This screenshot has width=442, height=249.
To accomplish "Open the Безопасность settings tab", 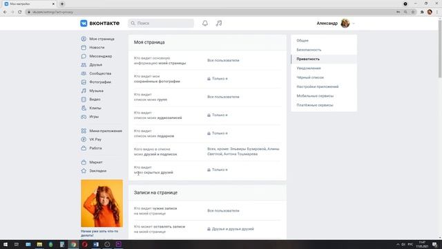I will [324, 50].
